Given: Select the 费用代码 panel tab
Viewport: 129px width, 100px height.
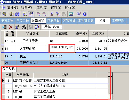Looking at the screenshot, I should coord(9,69).
